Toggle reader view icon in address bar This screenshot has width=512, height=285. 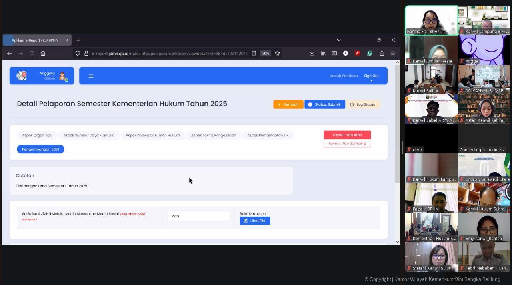click(x=254, y=53)
